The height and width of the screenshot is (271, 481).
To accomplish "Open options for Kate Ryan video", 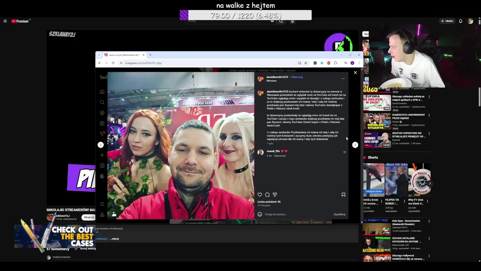I will [x=429, y=221].
